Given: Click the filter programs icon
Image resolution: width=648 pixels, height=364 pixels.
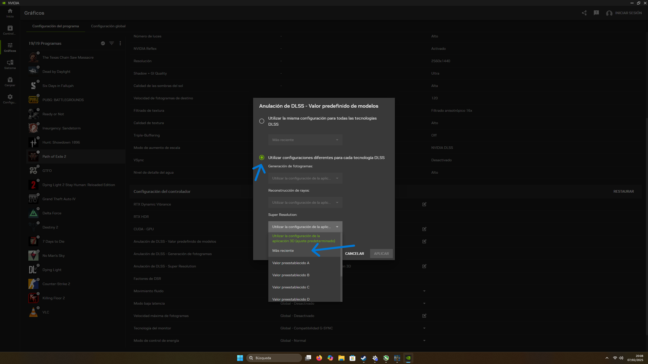Looking at the screenshot, I should (111, 43).
